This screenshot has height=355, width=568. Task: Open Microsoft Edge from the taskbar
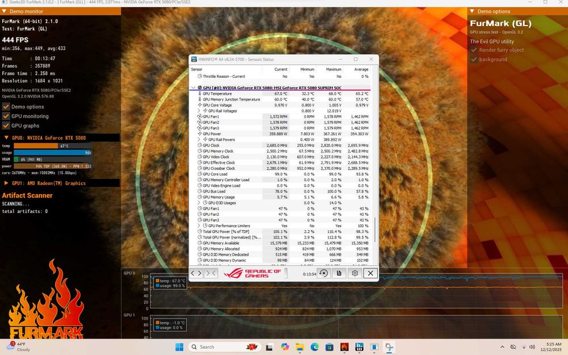pos(315,347)
